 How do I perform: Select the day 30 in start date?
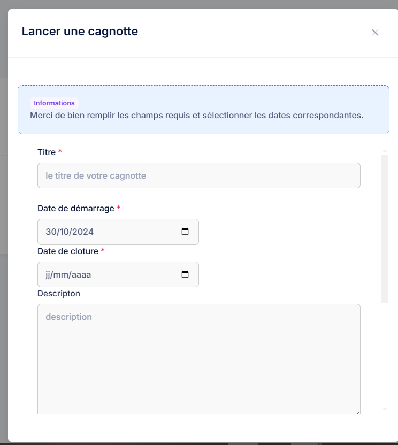pyautogui.click(x=51, y=232)
